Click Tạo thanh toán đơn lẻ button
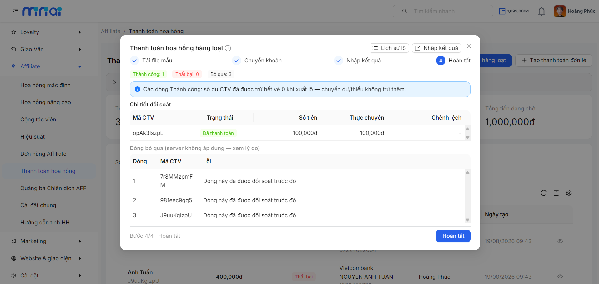Image resolution: width=599 pixels, height=284 pixels. click(x=554, y=60)
